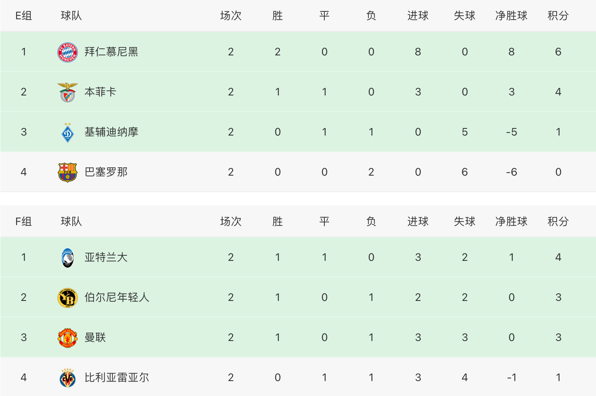The height and width of the screenshot is (396, 596).
Task: Open the 本菲卡 team name link
Action: 100,92
